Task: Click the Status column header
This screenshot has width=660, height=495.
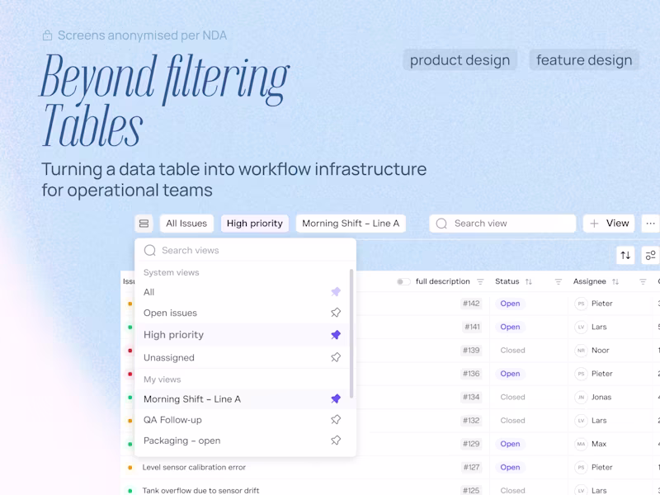Action: (x=507, y=281)
